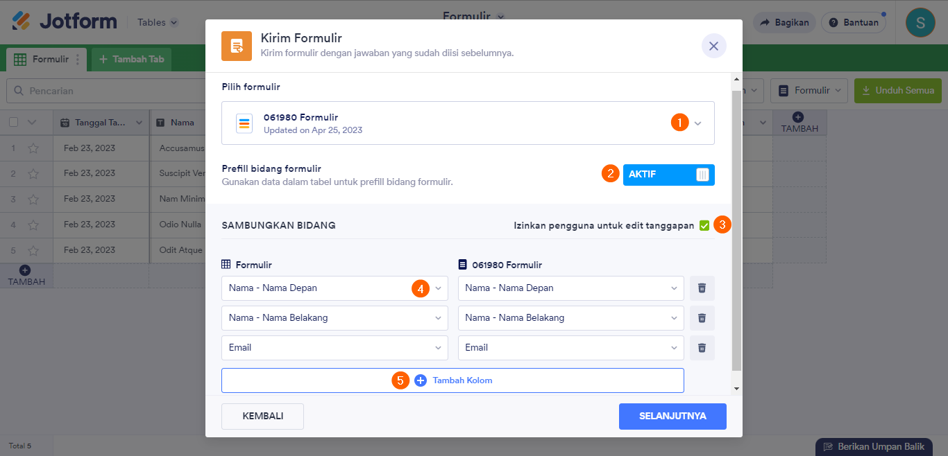948x456 pixels.
Task: Click trash icon for Nama Belakang row
Action: tap(702, 318)
